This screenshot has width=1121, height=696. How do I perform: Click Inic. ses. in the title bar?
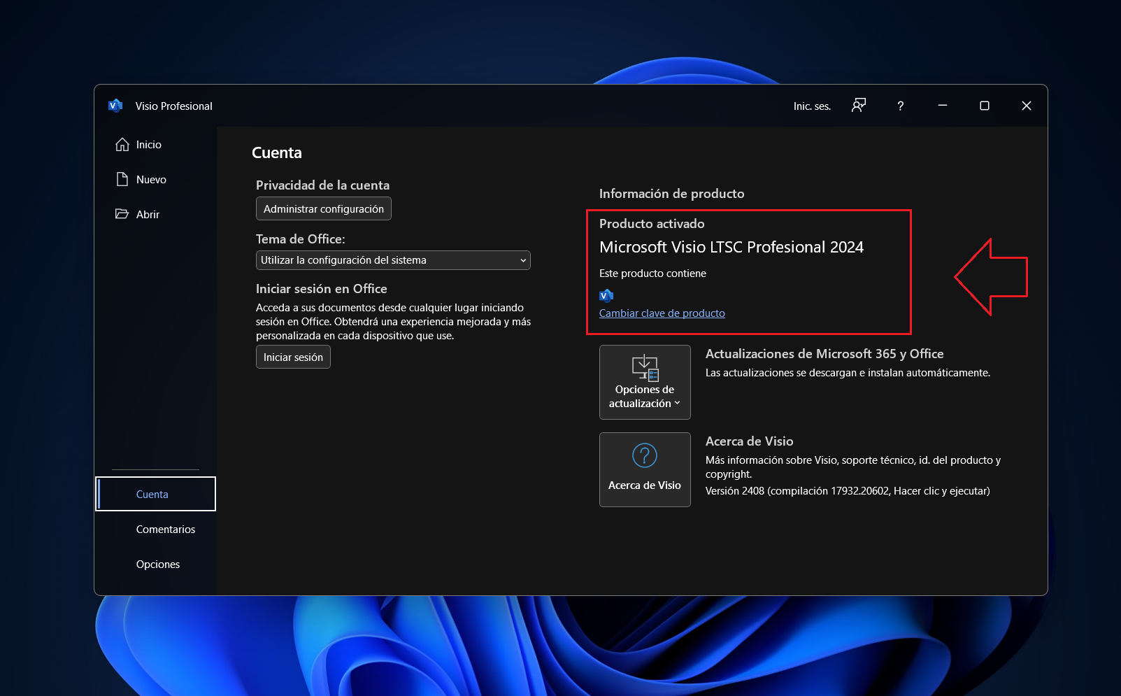[812, 106]
